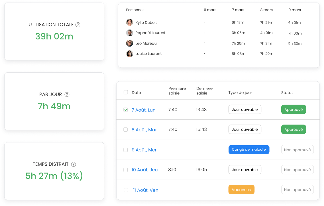The width and height of the screenshot is (324, 206).
Task: Click the 7h 00m time cell
Action: pyautogui.click(x=295, y=33)
